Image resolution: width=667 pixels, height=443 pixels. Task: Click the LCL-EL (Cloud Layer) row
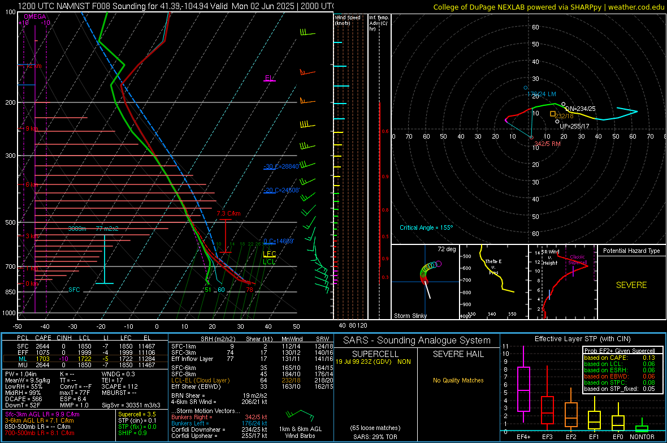pyautogui.click(x=252, y=380)
